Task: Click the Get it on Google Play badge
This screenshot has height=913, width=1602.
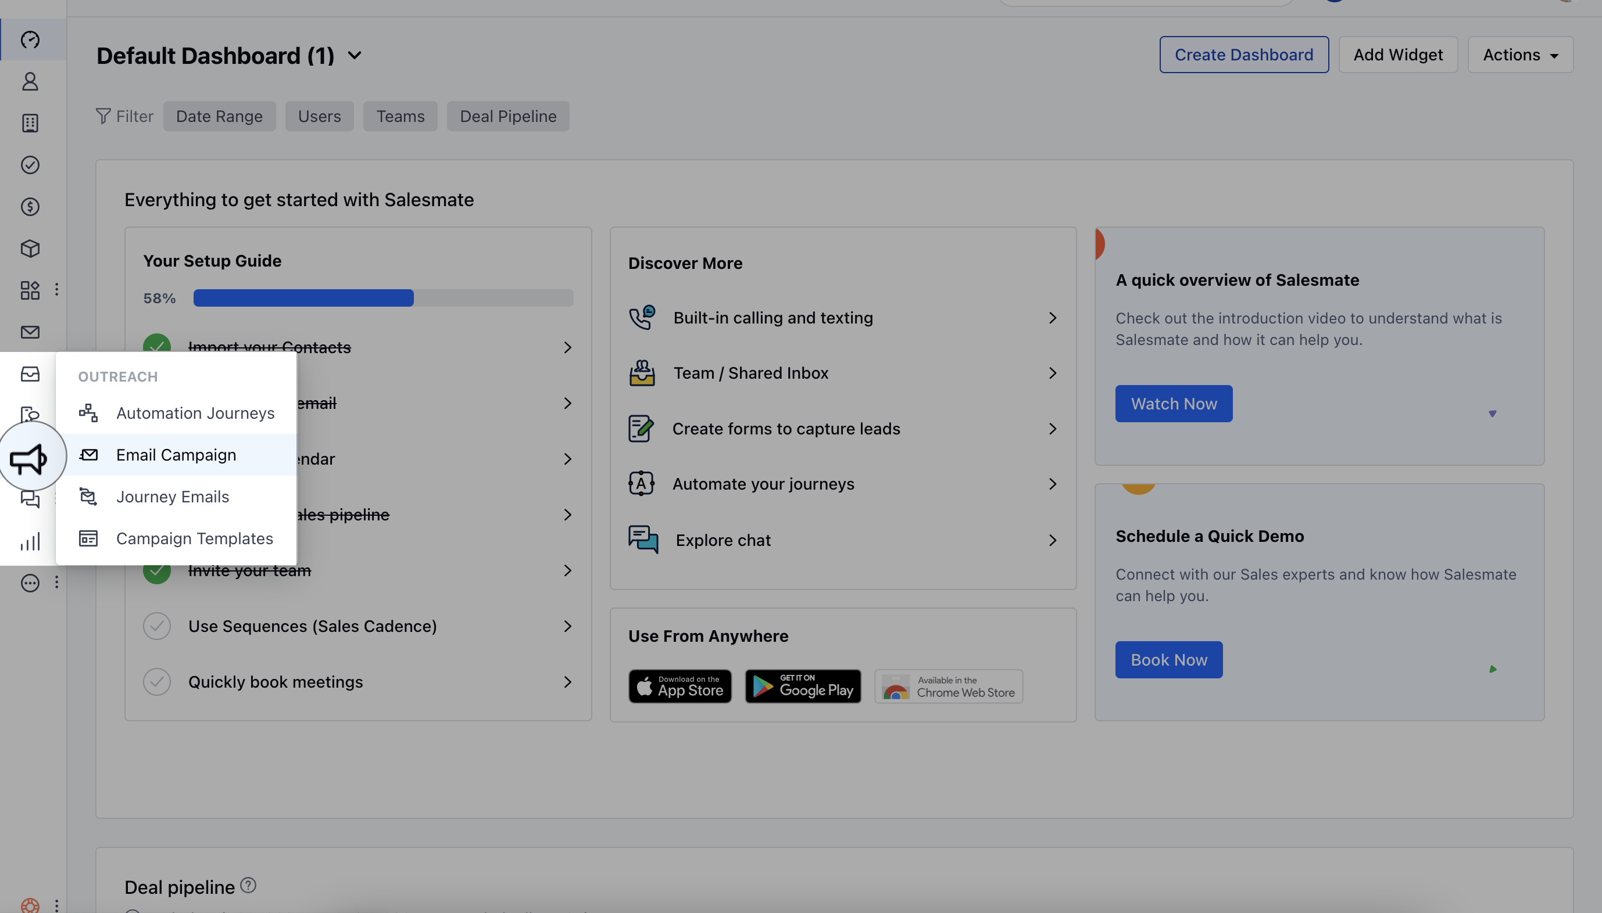Action: tap(803, 686)
